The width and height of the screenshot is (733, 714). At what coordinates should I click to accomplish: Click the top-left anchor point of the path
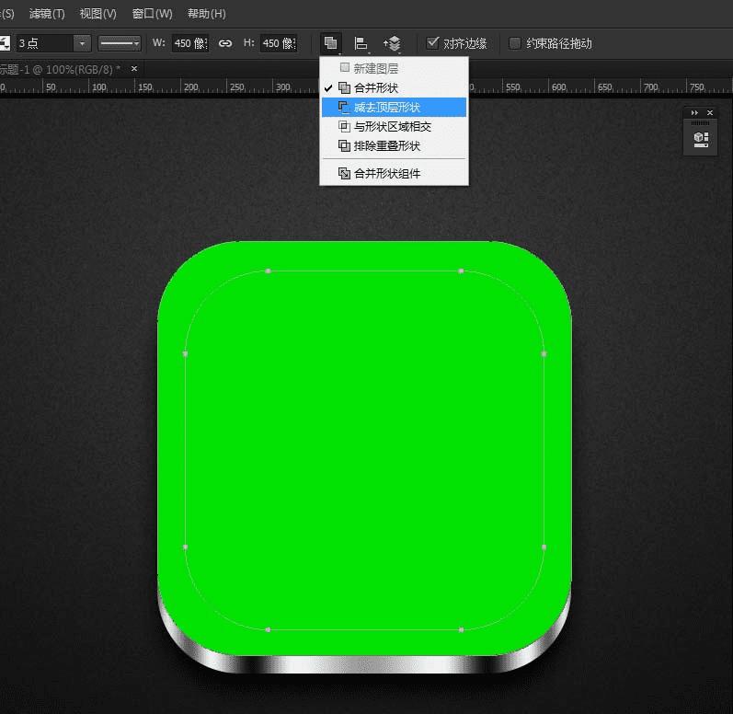[268, 271]
